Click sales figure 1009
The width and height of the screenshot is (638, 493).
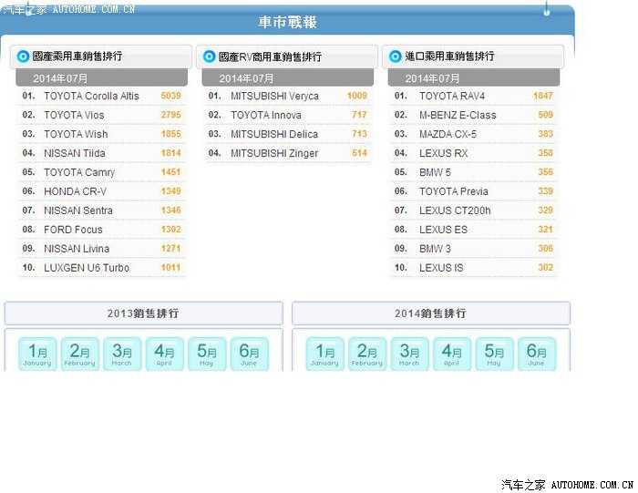(357, 96)
